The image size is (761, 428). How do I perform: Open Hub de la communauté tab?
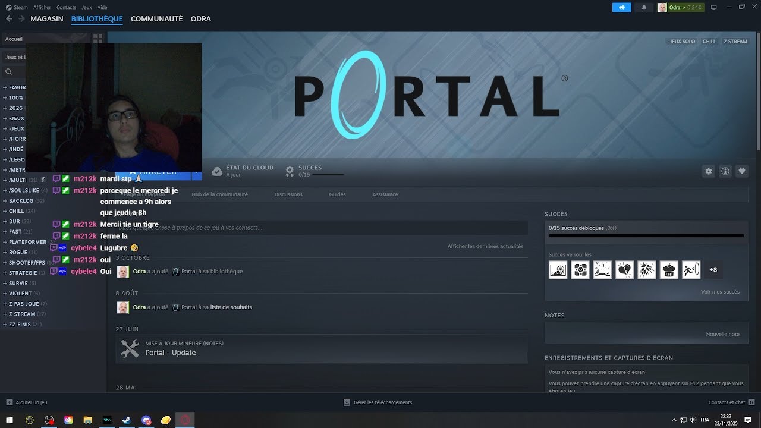(x=219, y=194)
